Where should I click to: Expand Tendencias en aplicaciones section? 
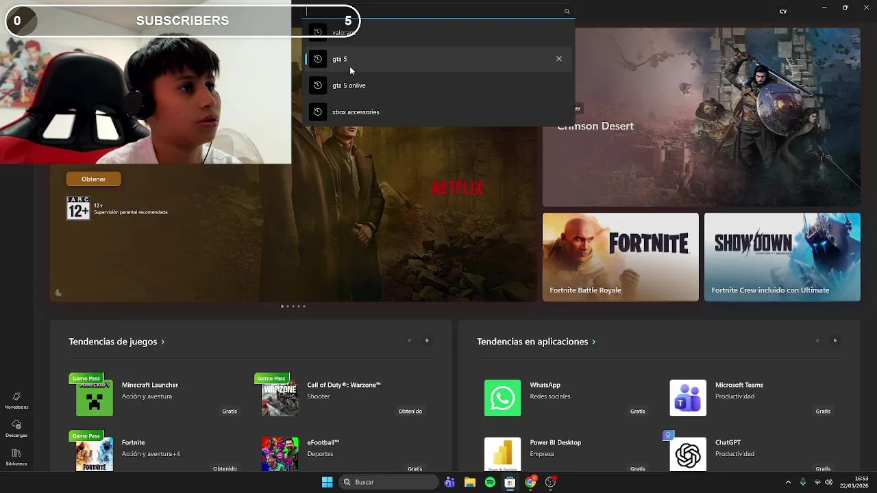[536, 342]
